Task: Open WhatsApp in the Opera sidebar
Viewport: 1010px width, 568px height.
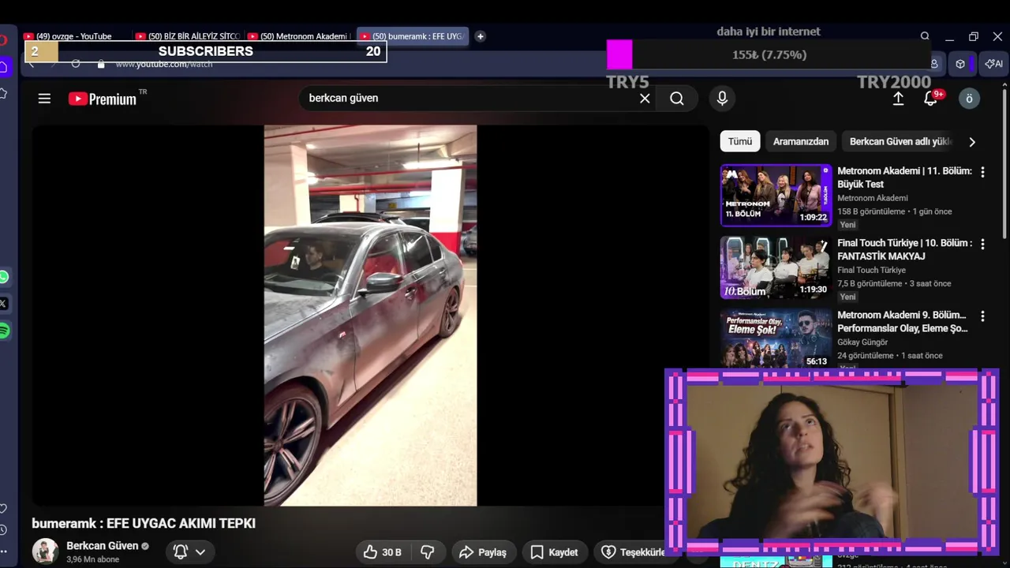Action: (4, 277)
